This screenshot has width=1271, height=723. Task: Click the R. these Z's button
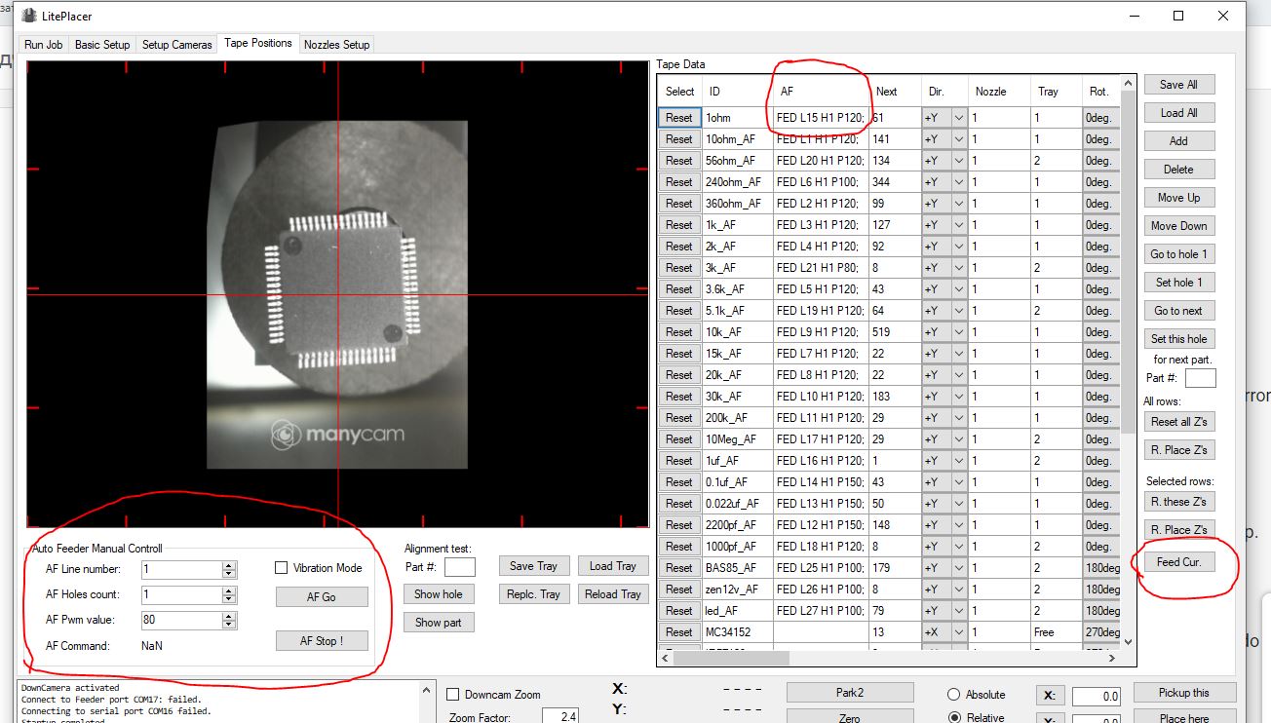1179,502
